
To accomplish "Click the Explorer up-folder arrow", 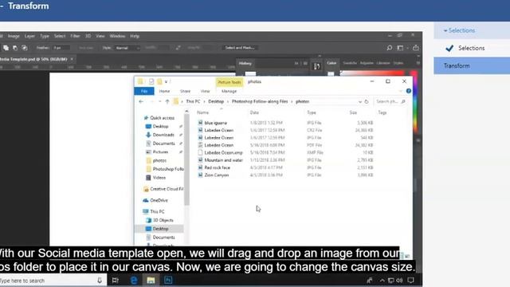I will (x=167, y=101).
